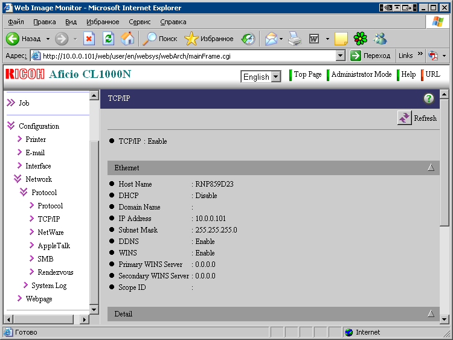
Task: Go to Top Page link
Action: coord(307,74)
